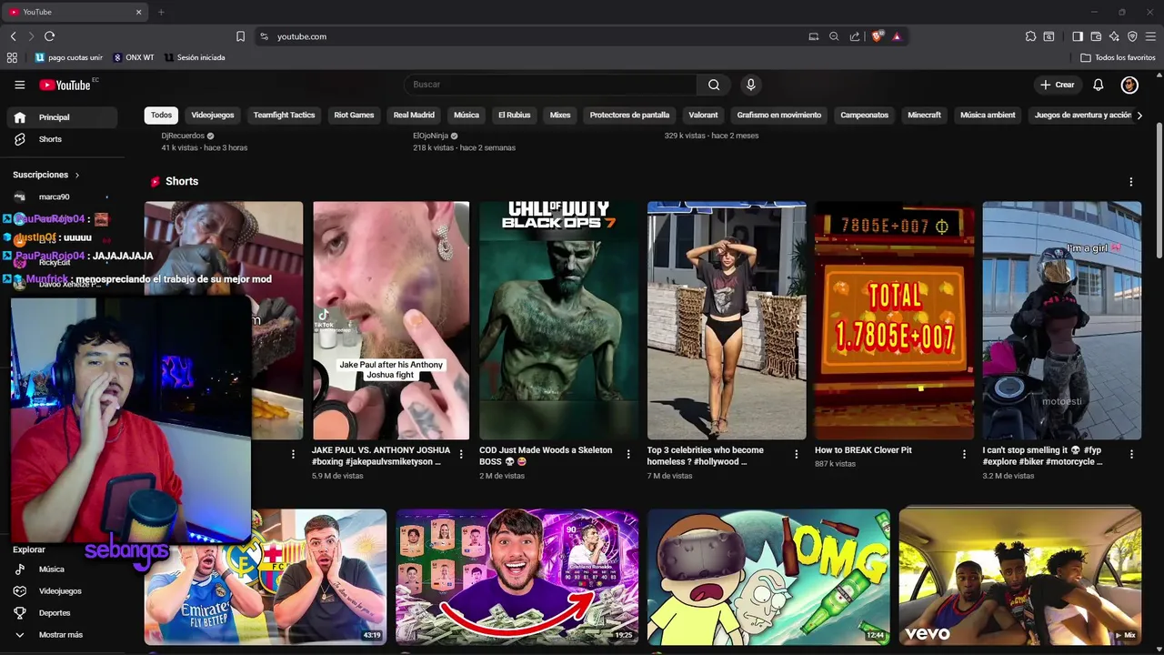Expand Suscripciones section chevron

pos(77,175)
